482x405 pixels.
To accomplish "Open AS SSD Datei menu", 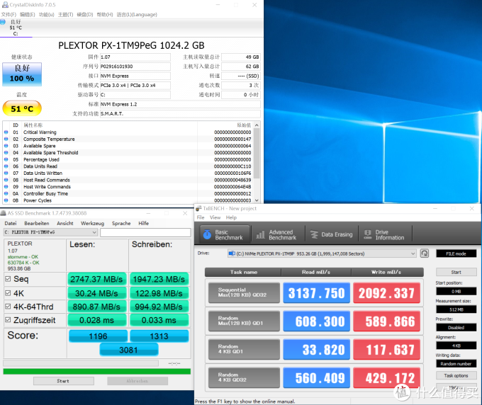I will tap(11, 223).
